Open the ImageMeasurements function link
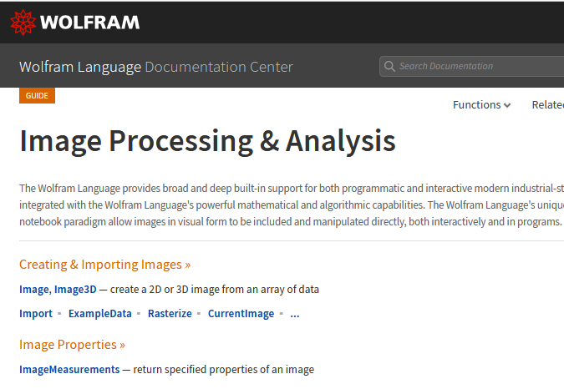The width and height of the screenshot is (564, 389). tap(69, 369)
